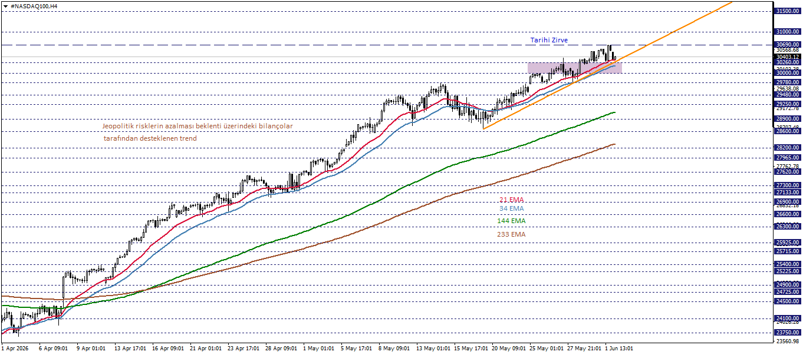
Task: Click the '8 May 09:01' time label
Action: click(394, 349)
